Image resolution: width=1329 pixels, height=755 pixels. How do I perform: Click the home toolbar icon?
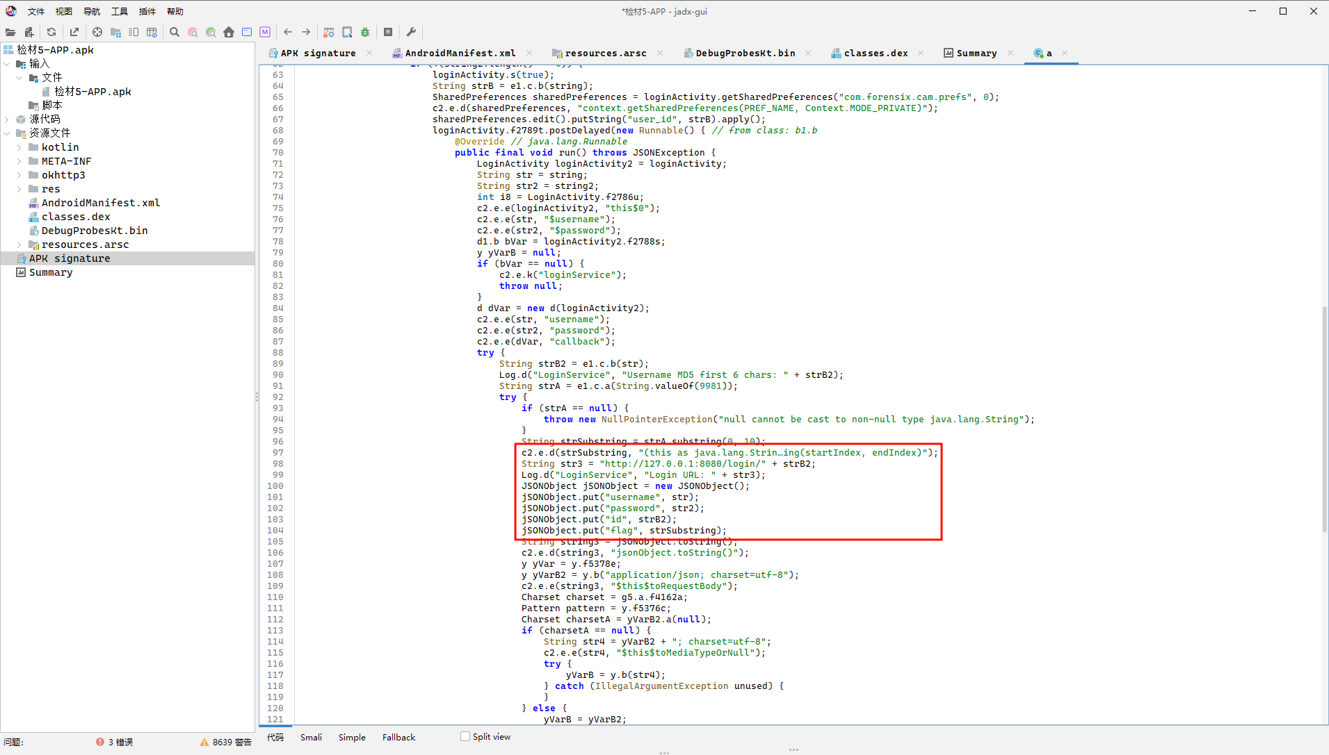point(229,32)
